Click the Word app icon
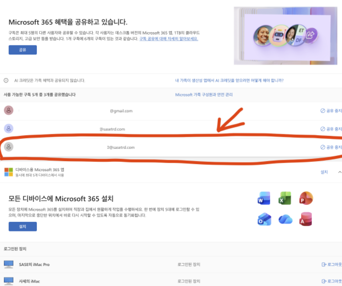Image resolution: width=342 pixels, height=286 pixels. [264, 198]
